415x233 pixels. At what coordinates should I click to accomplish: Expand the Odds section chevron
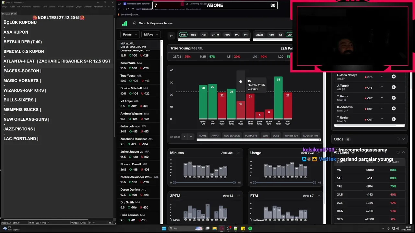[403, 139]
